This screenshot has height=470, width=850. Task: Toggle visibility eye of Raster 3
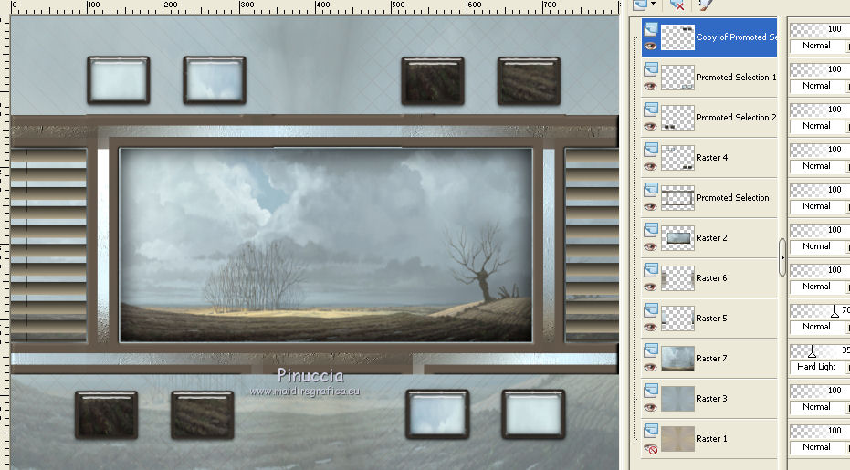[x=650, y=407]
